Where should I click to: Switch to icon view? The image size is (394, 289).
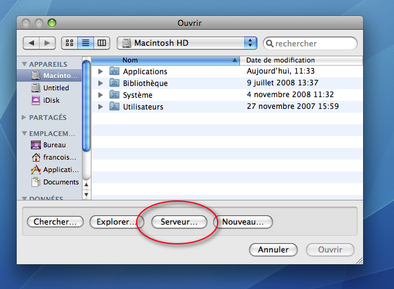click(x=70, y=43)
